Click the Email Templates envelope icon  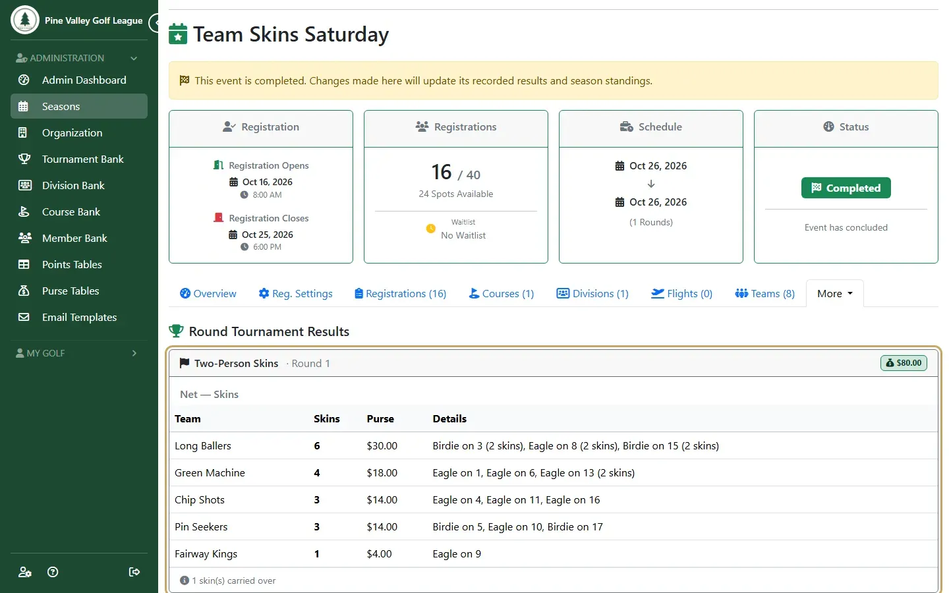pos(24,317)
